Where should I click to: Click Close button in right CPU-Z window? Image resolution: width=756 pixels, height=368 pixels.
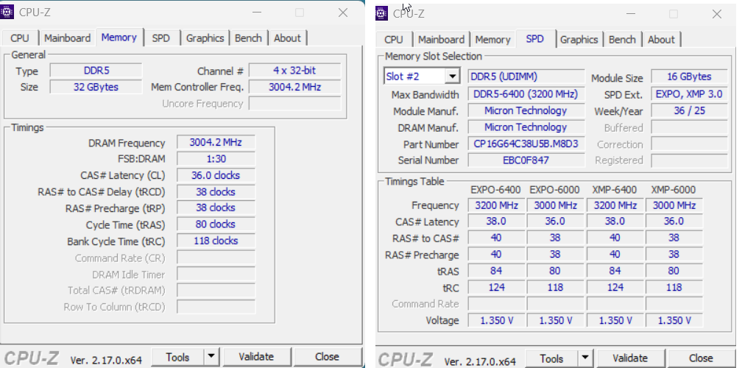tap(701, 358)
